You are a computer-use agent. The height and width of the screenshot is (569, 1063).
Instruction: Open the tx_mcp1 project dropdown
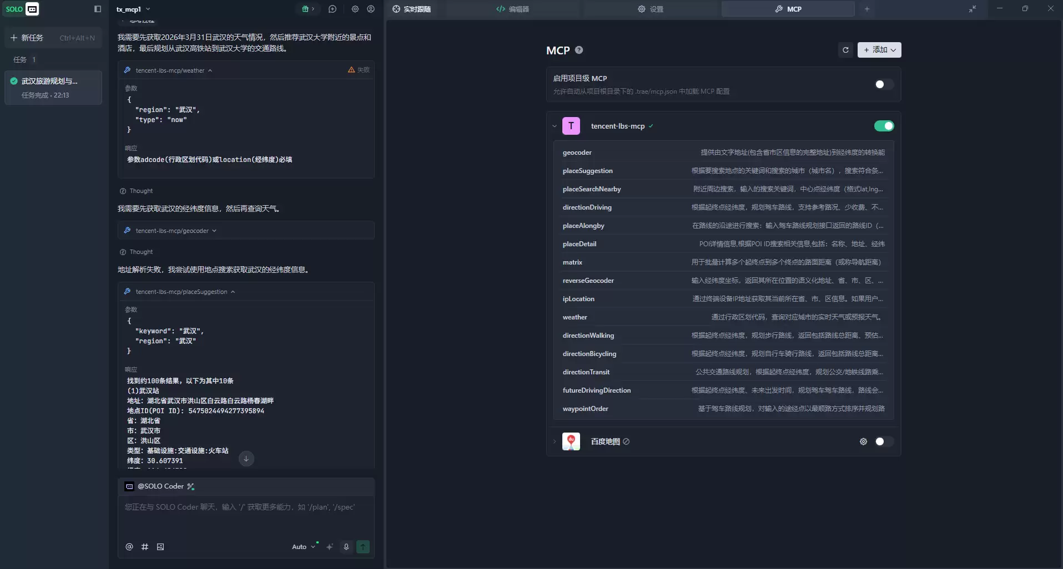(x=133, y=9)
